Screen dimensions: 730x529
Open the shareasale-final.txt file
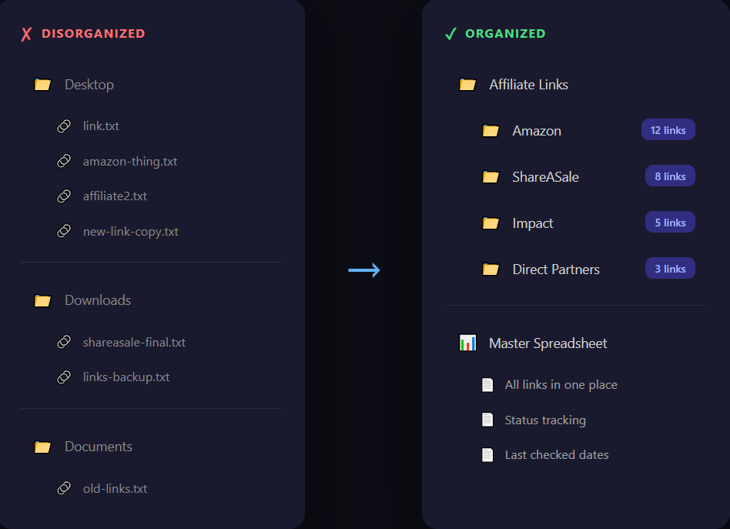point(133,342)
